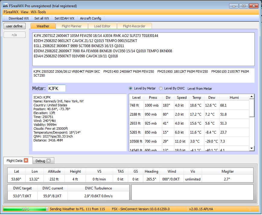This screenshot has height=215, width=262.
Task: Open the Flight-Recorder tab
Action: tap(134, 26)
